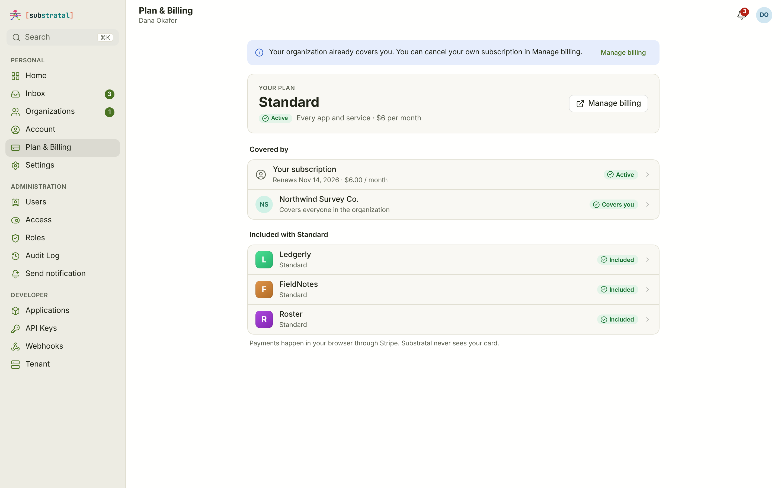
Task: Click the FieldNotes app icon
Action: click(264, 290)
